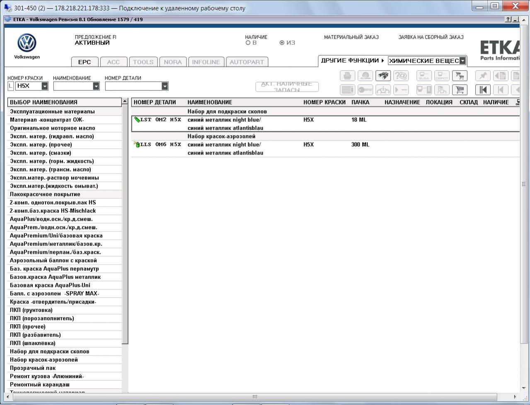Click the page with left arrow icon
The image size is (530, 405).
point(501,76)
